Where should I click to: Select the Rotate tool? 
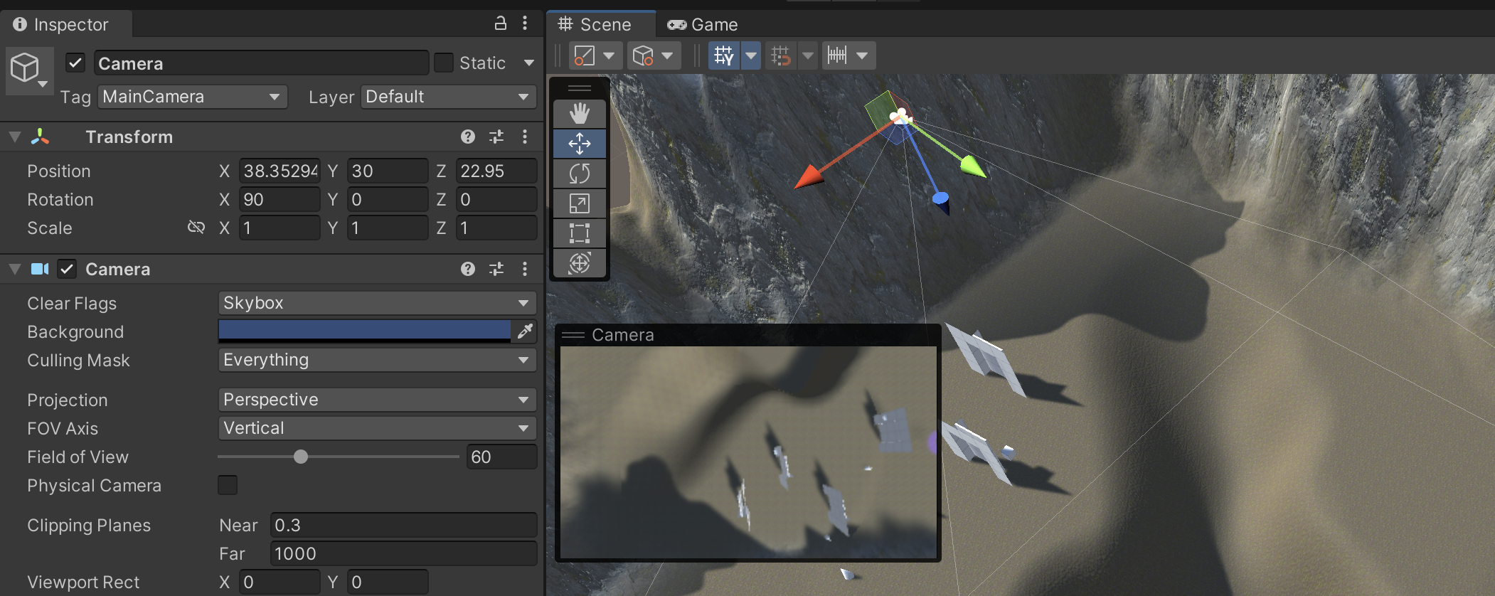[x=580, y=174]
